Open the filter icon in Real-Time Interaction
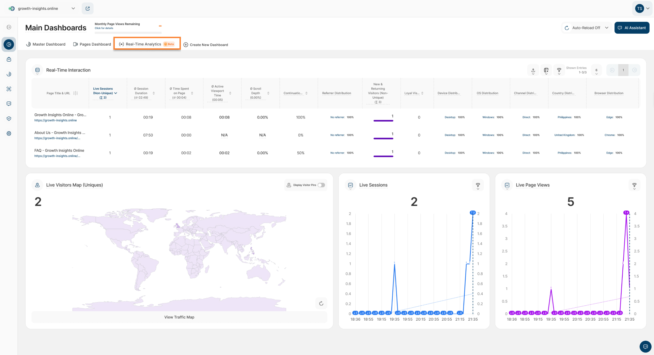Viewport: 654px width, 355px height. click(x=559, y=70)
